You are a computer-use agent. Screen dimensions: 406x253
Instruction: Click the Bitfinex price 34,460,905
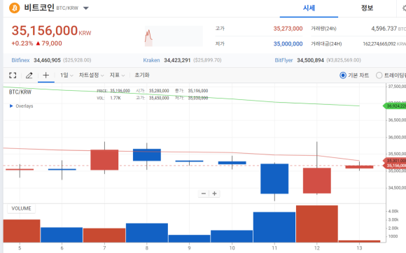point(47,60)
